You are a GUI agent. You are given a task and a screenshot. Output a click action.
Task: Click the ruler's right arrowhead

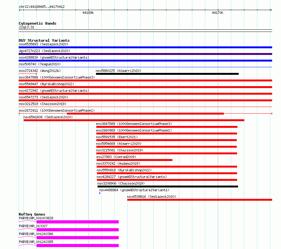[x=271, y=10]
